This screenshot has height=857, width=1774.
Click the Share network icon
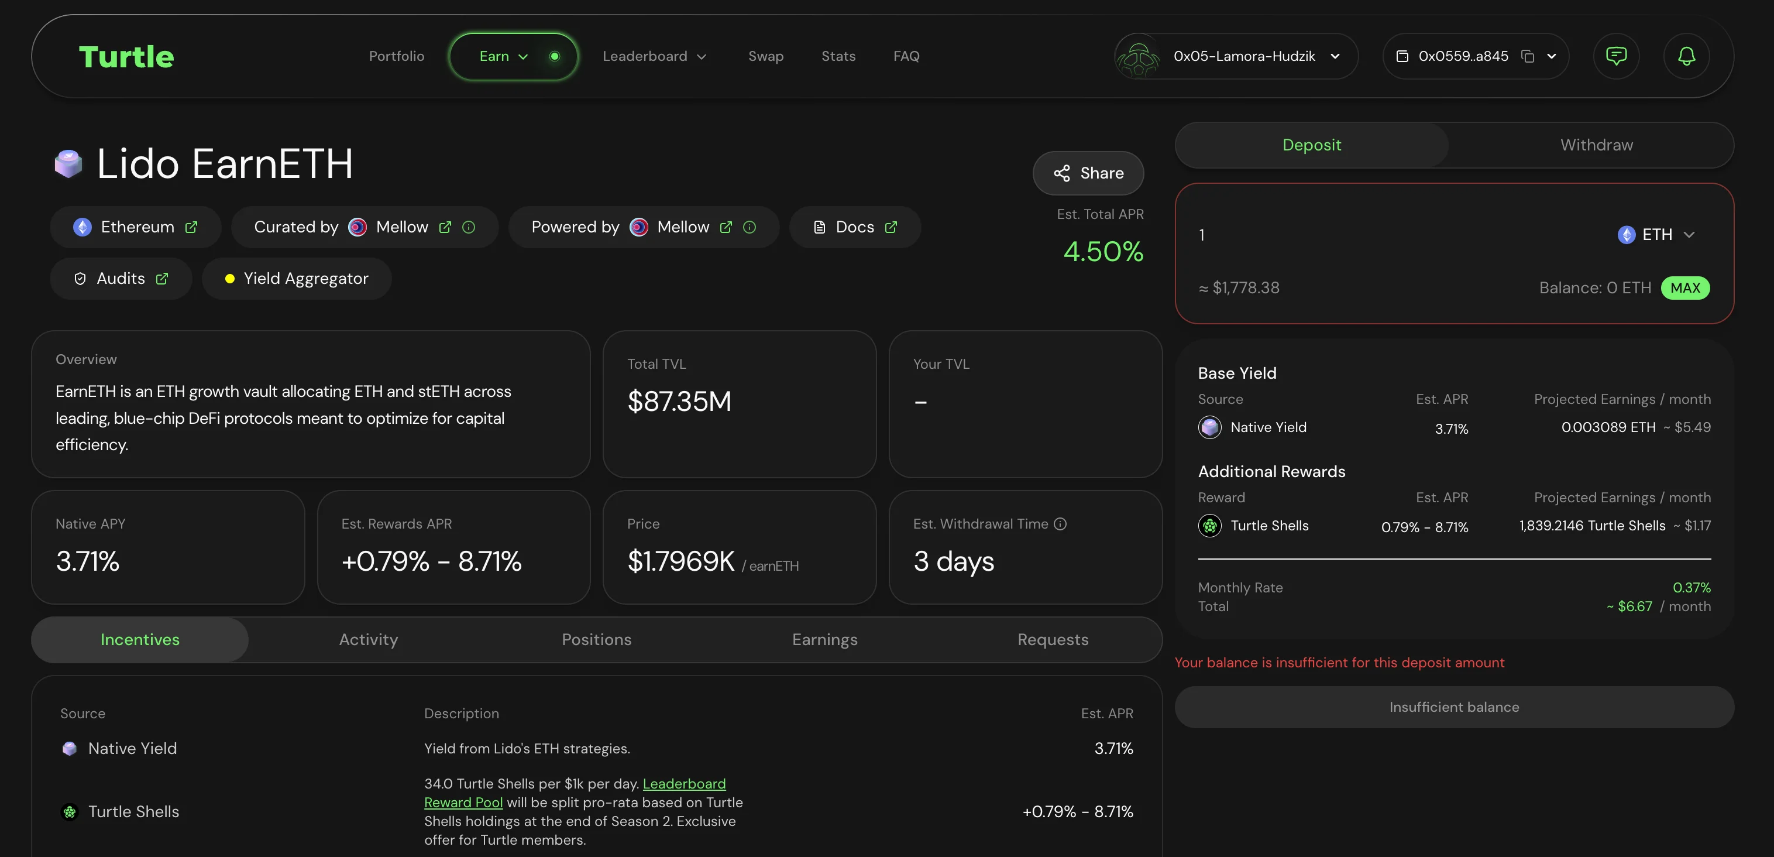tap(1062, 174)
